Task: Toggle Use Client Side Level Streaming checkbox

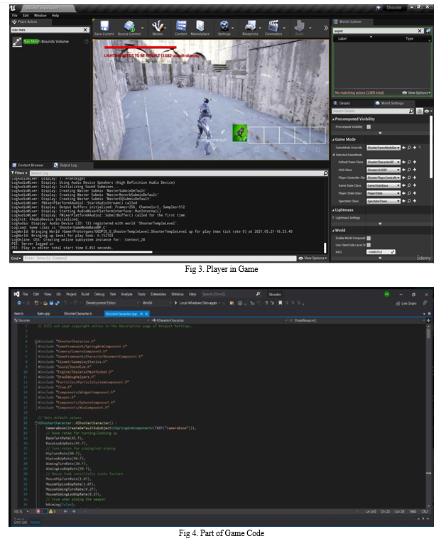Action: click(x=369, y=245)
